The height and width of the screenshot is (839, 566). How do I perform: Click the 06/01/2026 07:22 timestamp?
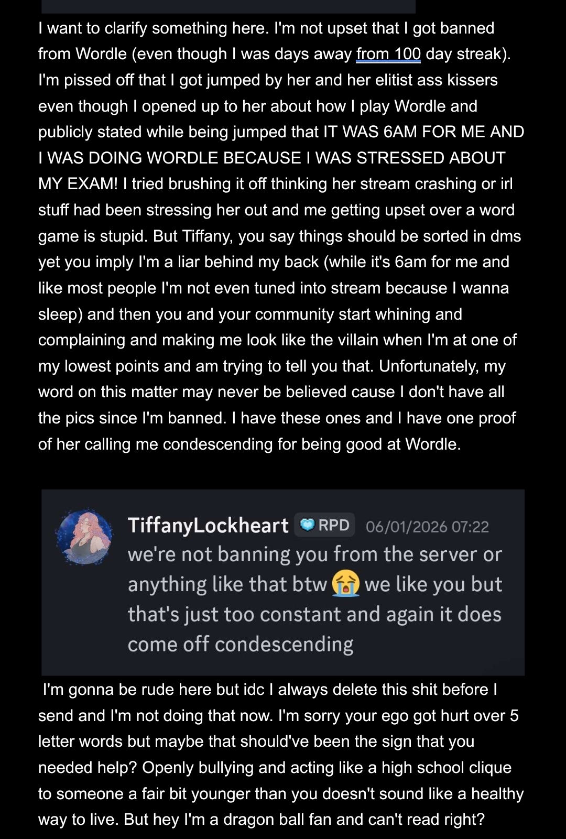coord(427,527)
